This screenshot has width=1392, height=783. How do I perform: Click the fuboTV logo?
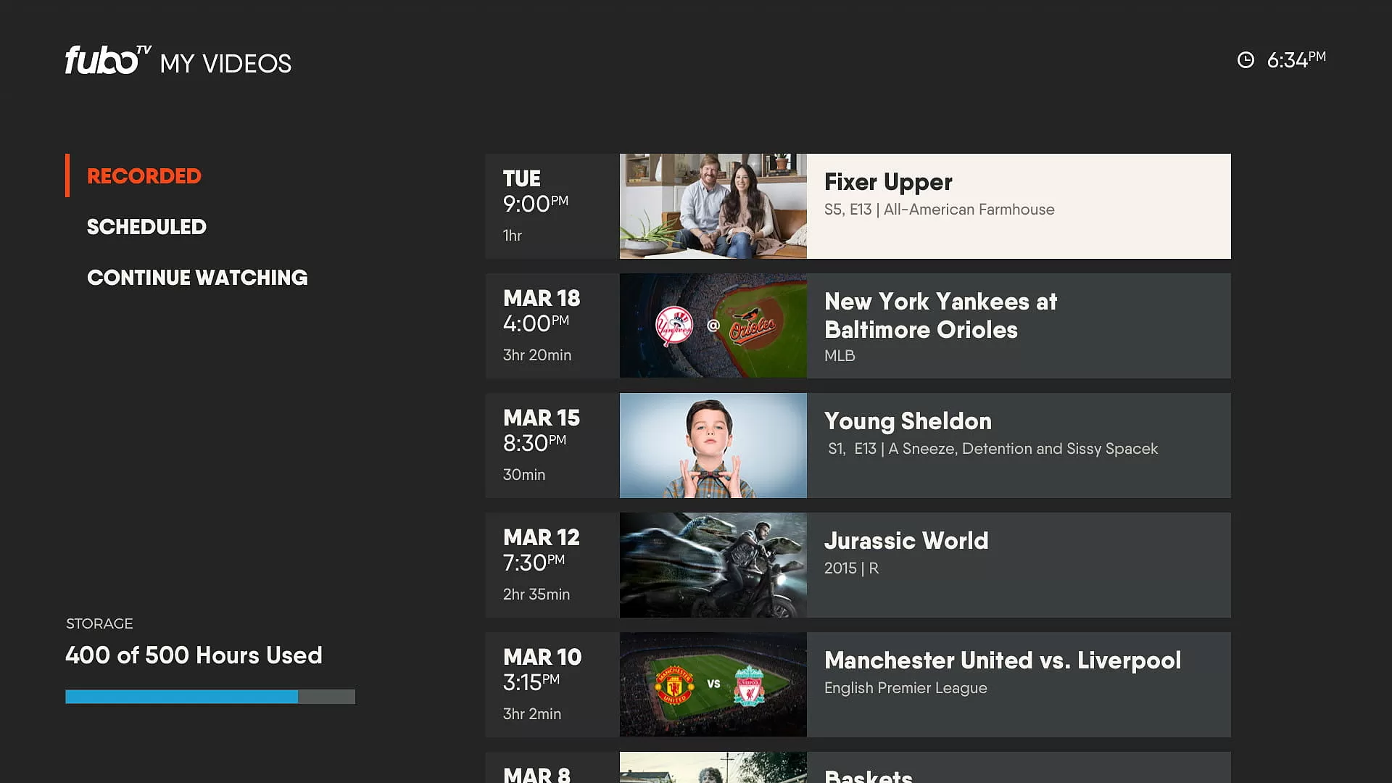(108, 60)
